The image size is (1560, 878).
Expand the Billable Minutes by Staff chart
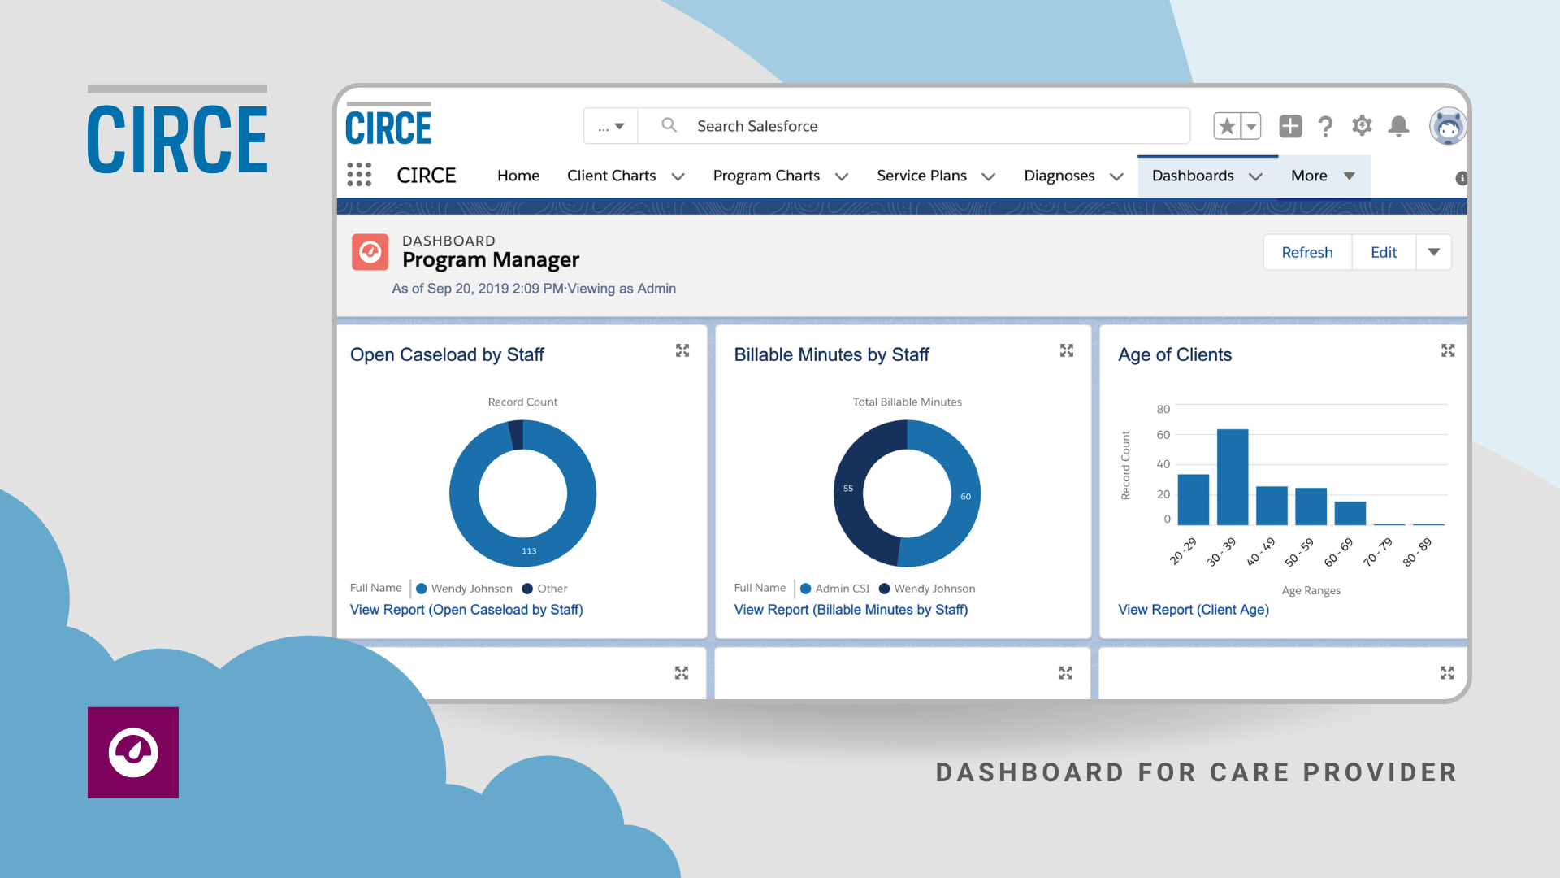pyautogui.click(x=1067, y=350)
